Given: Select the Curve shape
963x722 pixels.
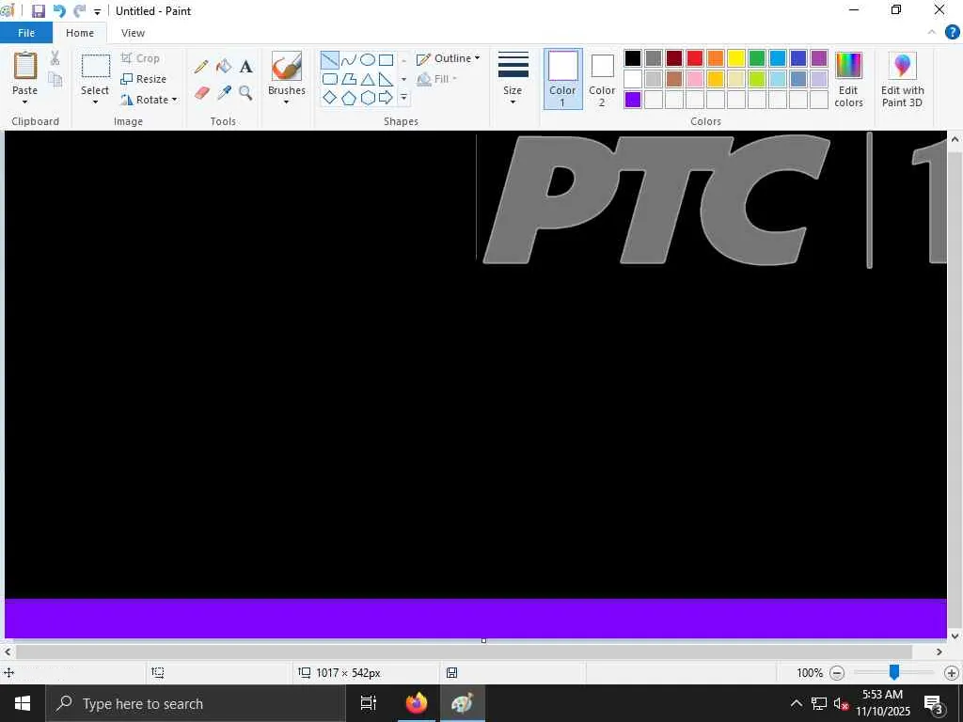Looking at the screenshot, I should tap(348, 60).
